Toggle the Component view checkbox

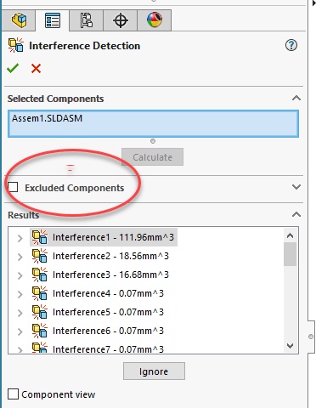tap(13, 394)
